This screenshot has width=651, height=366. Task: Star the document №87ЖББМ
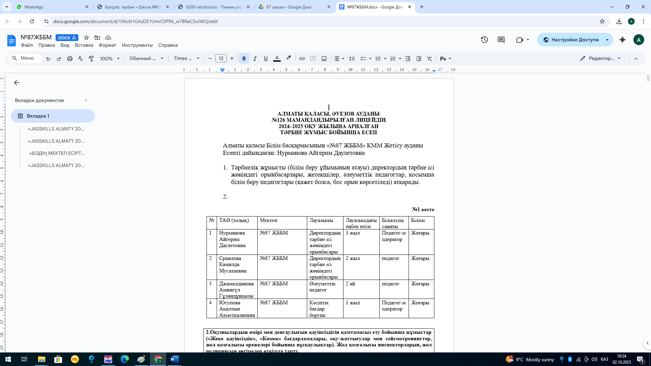point(86,38)
